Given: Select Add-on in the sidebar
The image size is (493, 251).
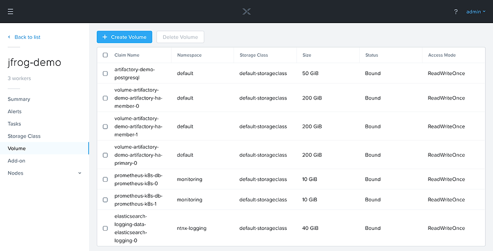Looking at the screenshot, I should [16, 161].
